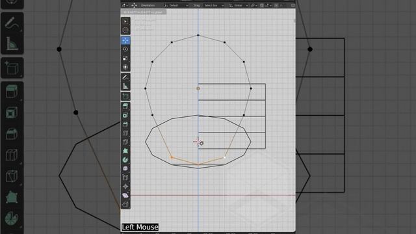
Task: Activate the combined Transform tool
Action: (125, 67)
